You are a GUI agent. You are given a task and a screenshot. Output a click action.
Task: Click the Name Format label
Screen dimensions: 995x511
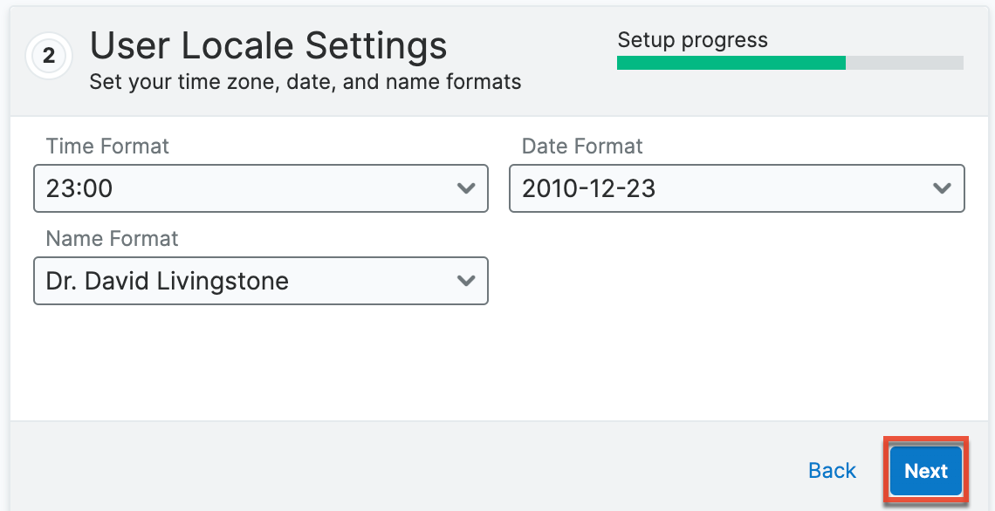111,239
